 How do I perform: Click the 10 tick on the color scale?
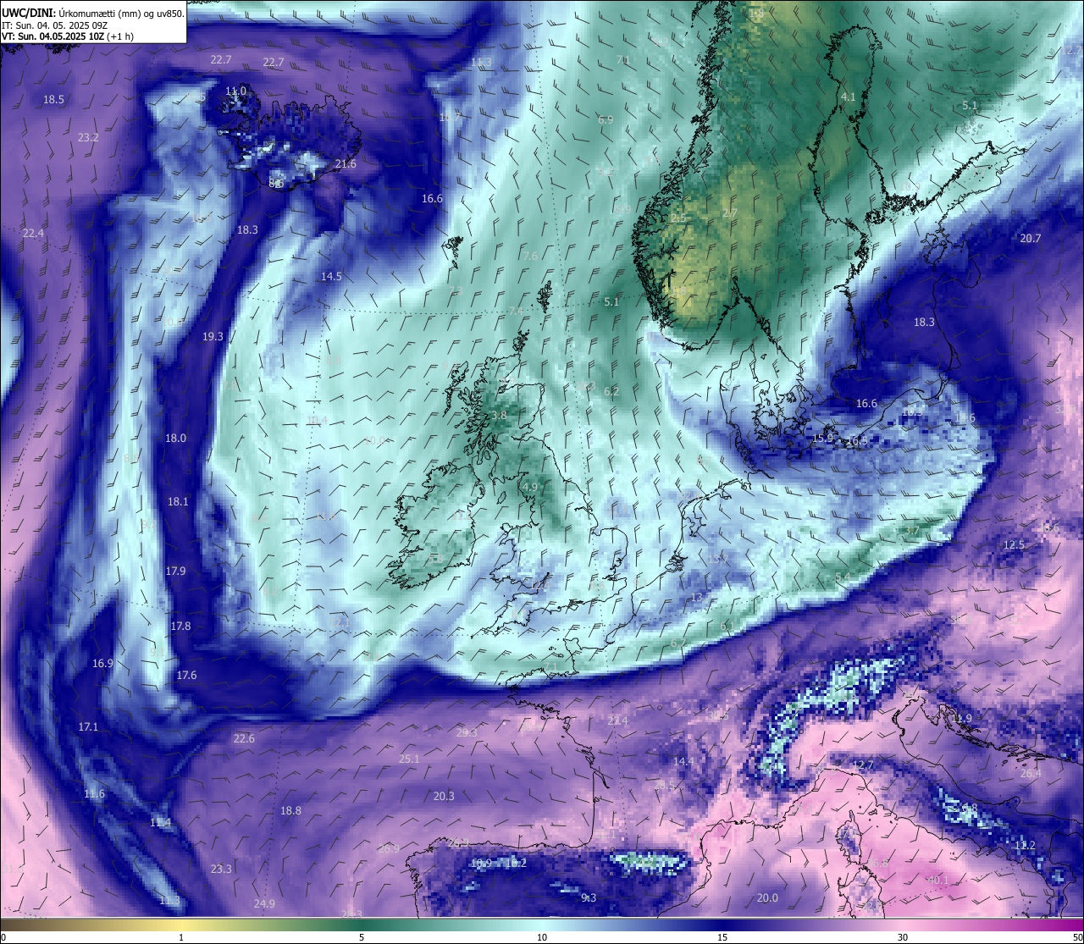click(x=542, y=937)
